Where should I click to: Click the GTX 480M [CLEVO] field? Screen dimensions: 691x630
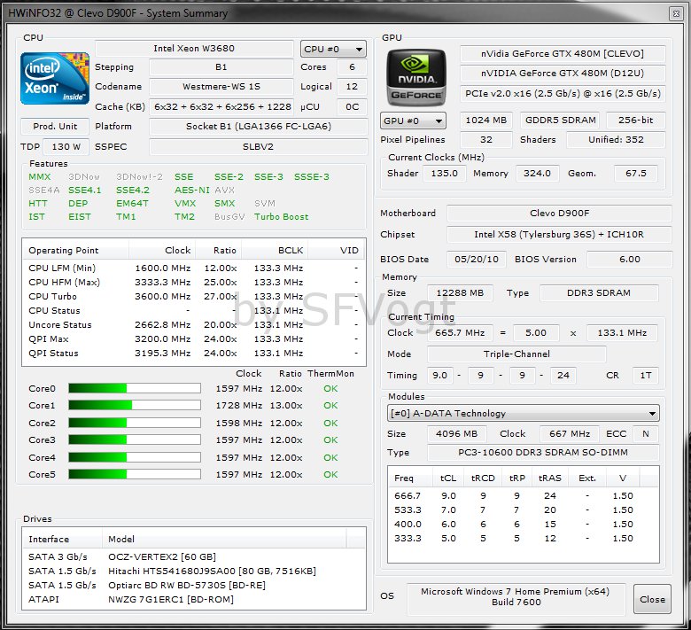coord(563,54)
